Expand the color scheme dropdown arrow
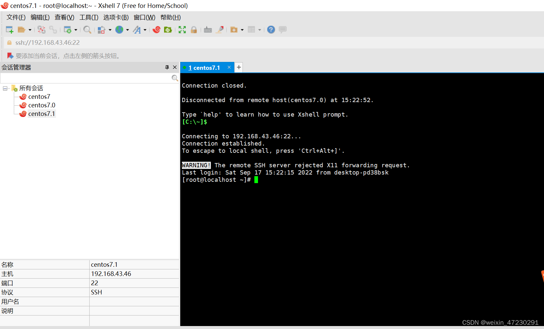544x329 pixels. (110, 30)
